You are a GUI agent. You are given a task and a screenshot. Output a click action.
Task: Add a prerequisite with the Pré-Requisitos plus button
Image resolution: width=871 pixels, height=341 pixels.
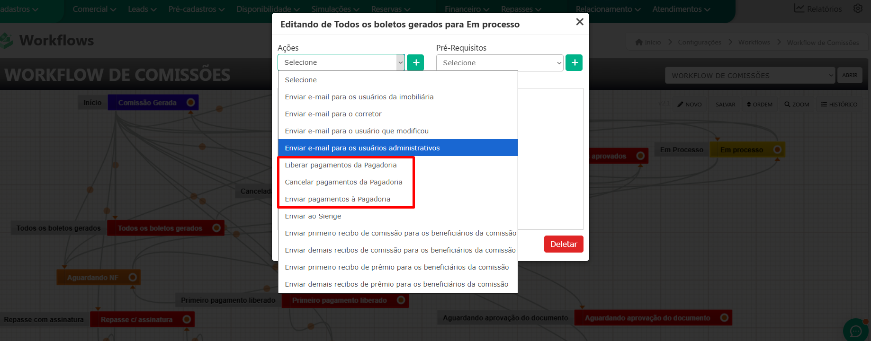click(574, 62)
